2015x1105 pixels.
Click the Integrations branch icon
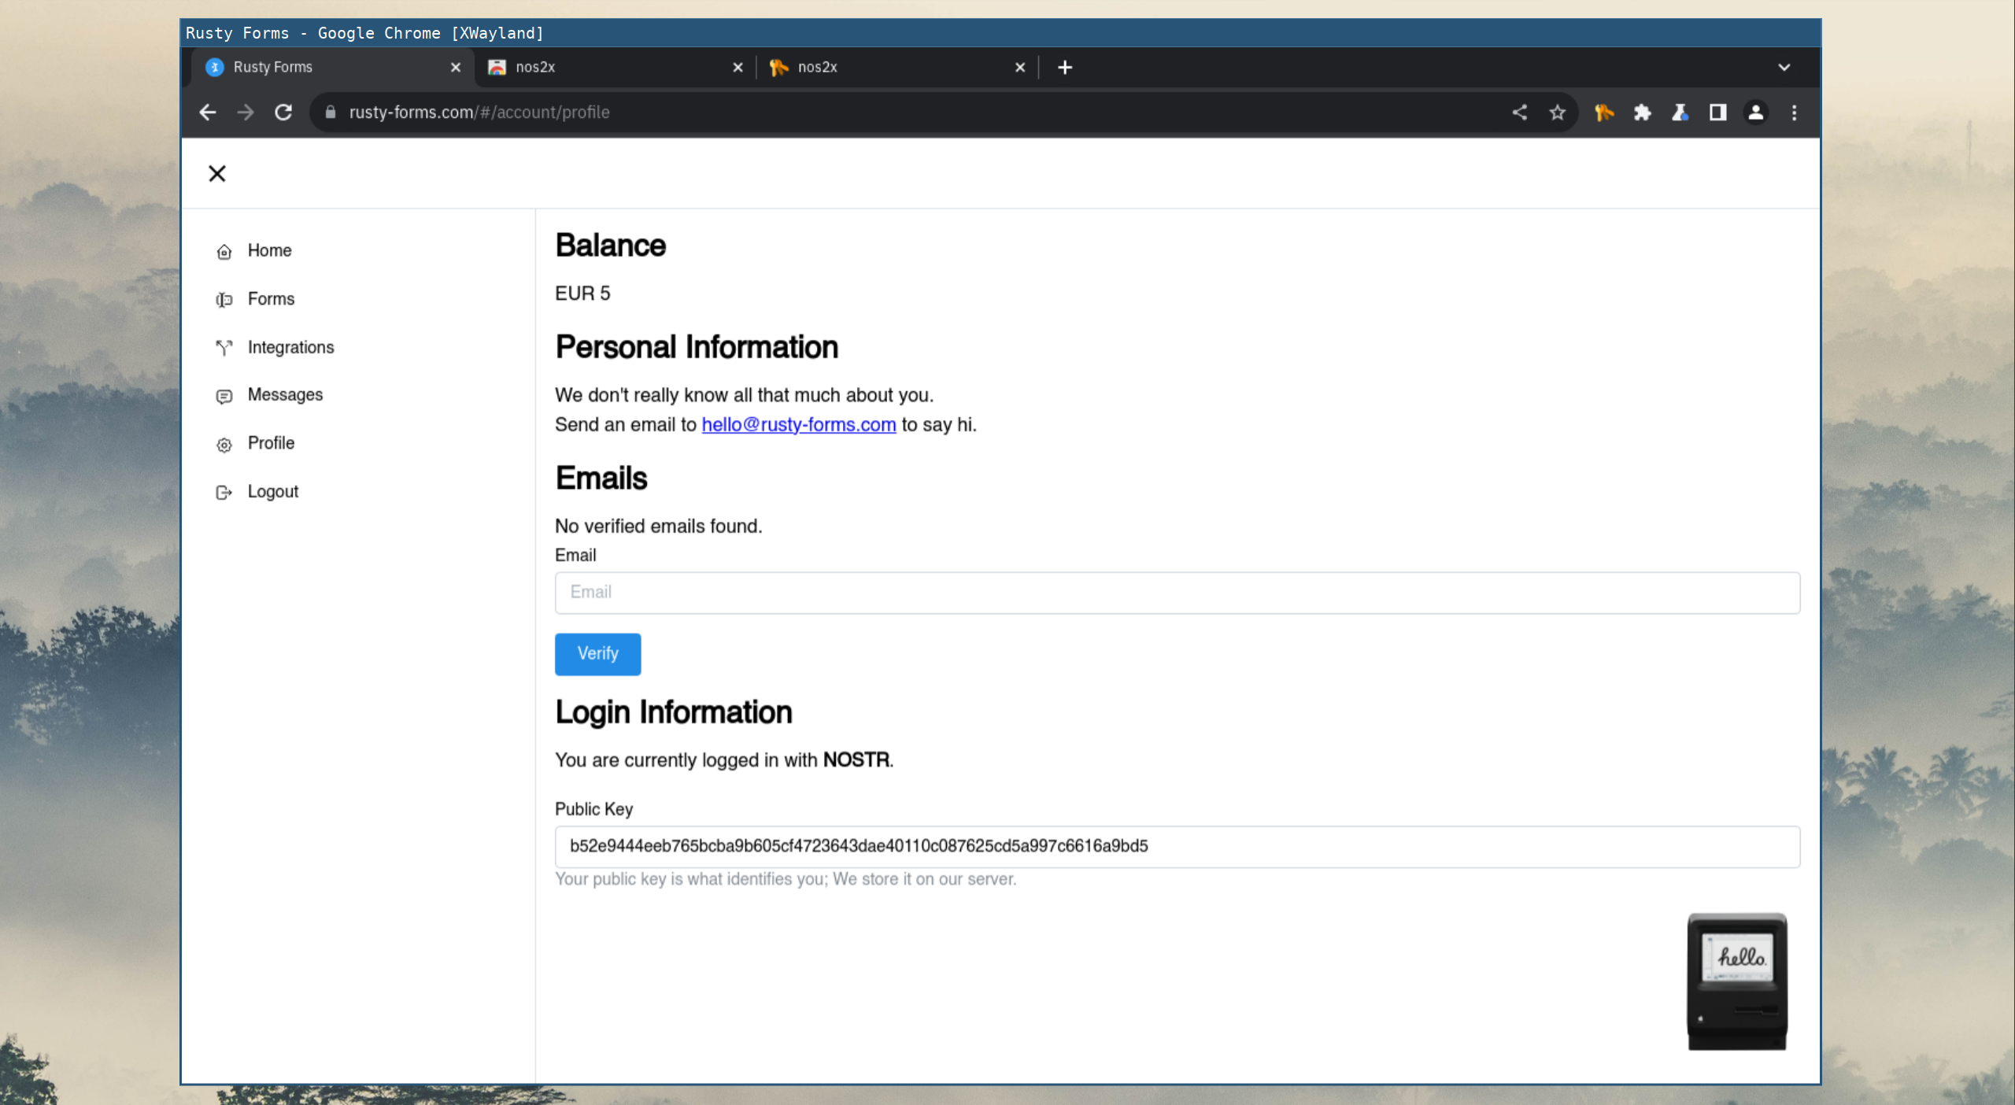click(x=224, y=348)
